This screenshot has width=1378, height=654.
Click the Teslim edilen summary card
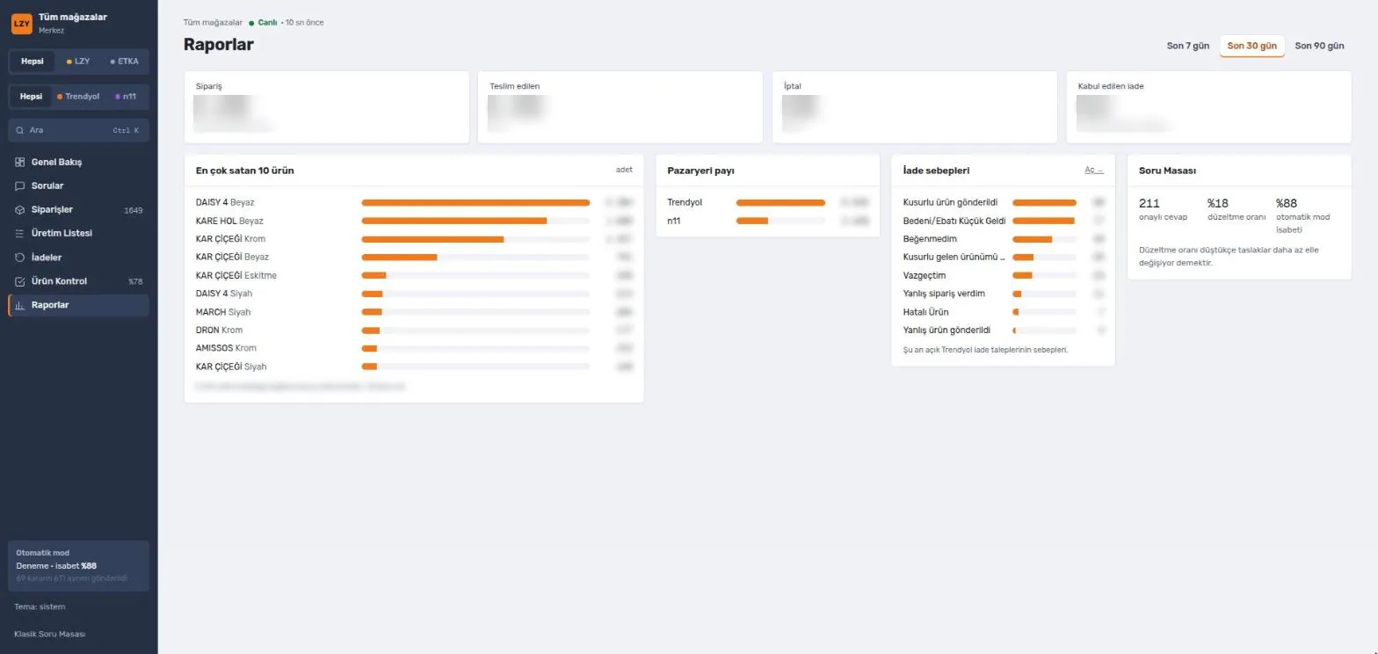click(x=620, y=107)
